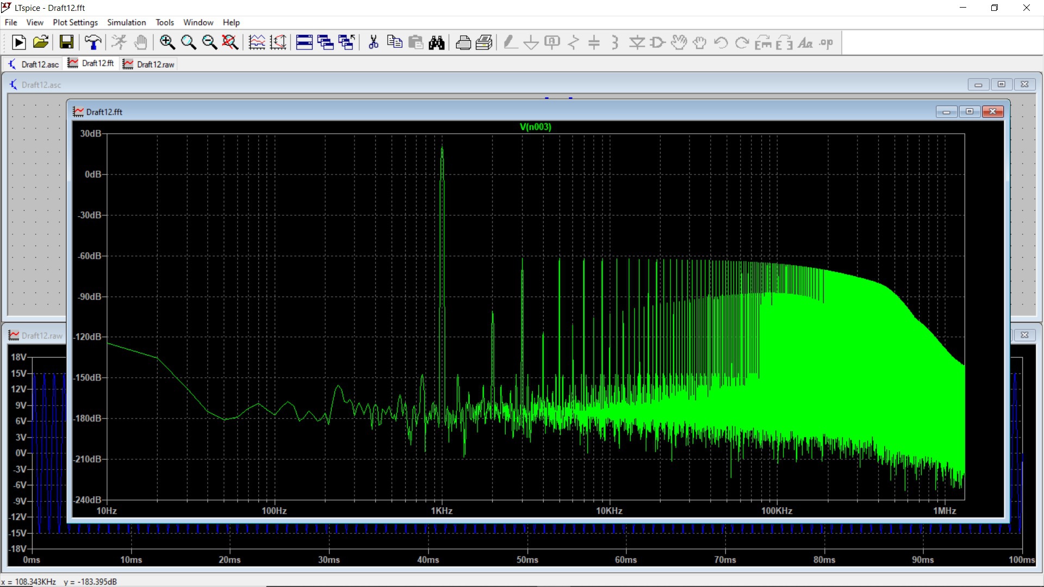Minimize the Draft12.fft child window
The height and width of the screenshot is (587, 1044).
947,111
